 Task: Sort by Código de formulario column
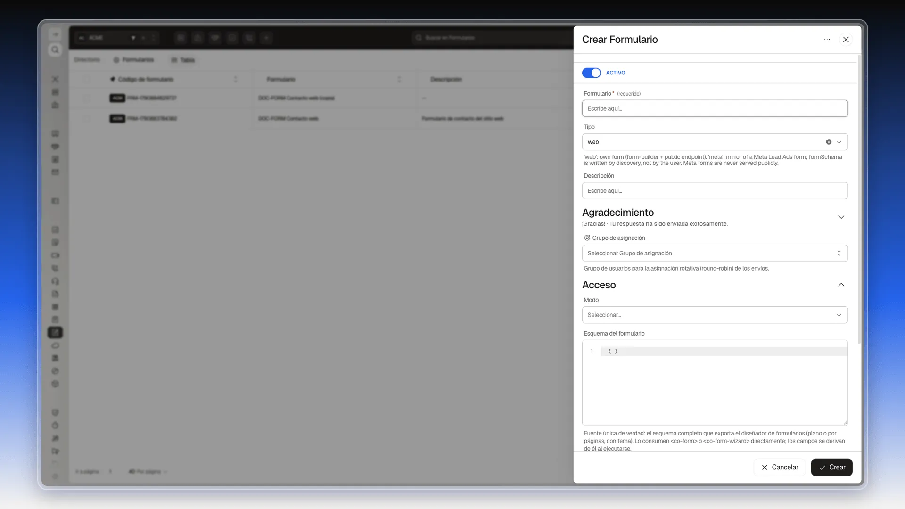point(235,79)
